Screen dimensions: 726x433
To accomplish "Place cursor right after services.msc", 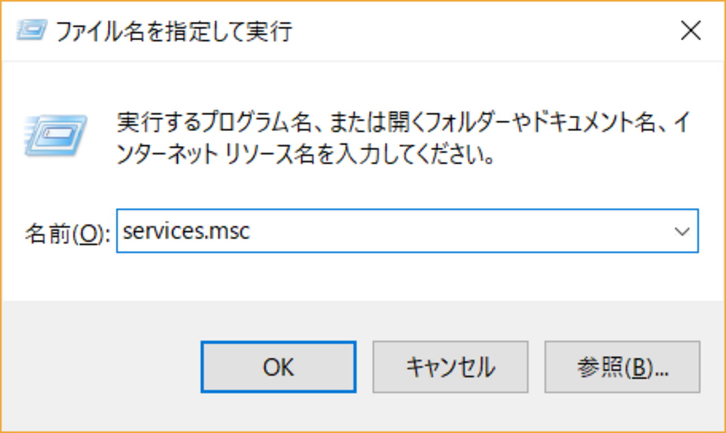I will pos(252,231).
